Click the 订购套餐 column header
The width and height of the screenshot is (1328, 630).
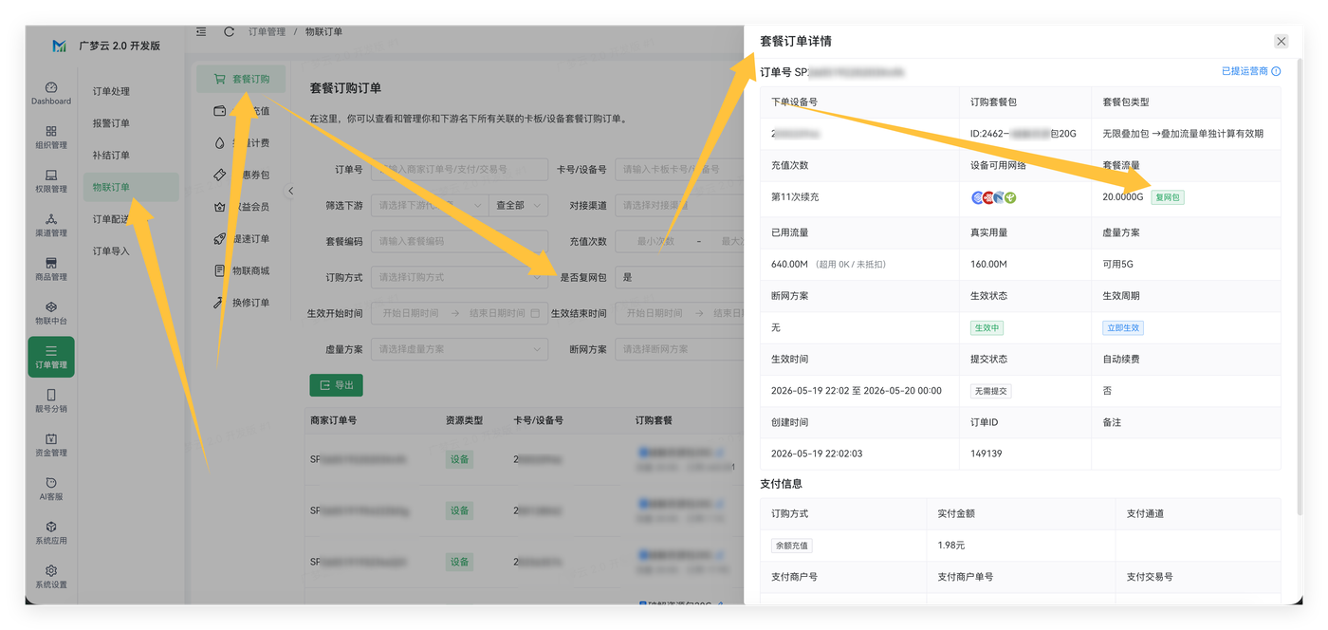[x=654, y=419]
